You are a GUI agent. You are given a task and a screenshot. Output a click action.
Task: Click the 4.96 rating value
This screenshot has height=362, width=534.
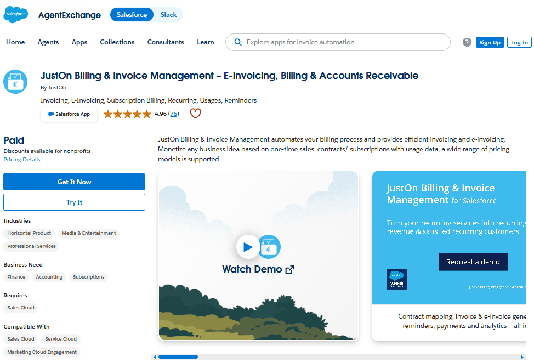pyautogui.click(x=161, y=114)
